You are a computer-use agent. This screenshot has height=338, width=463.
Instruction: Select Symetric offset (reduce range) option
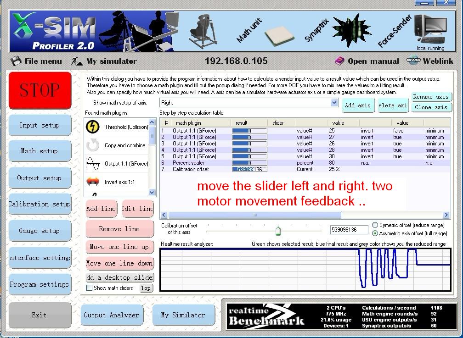(x=375, y=225)
